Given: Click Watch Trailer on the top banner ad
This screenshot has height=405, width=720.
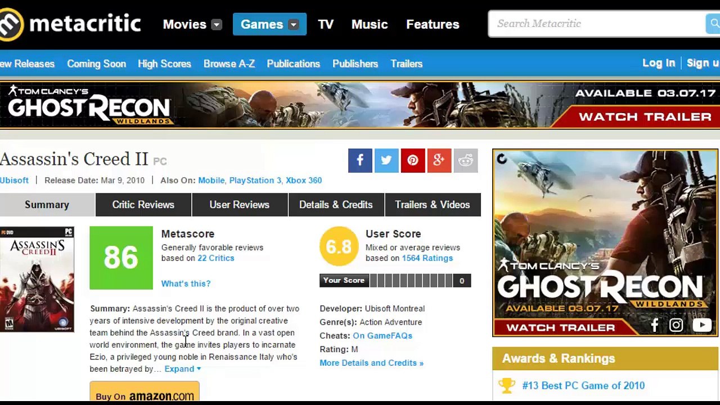Looking at the screenshot, I should [645, 117].
